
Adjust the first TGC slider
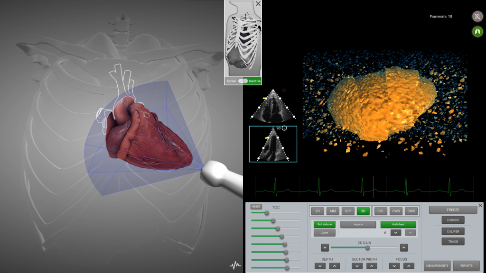tap(267, 213)
